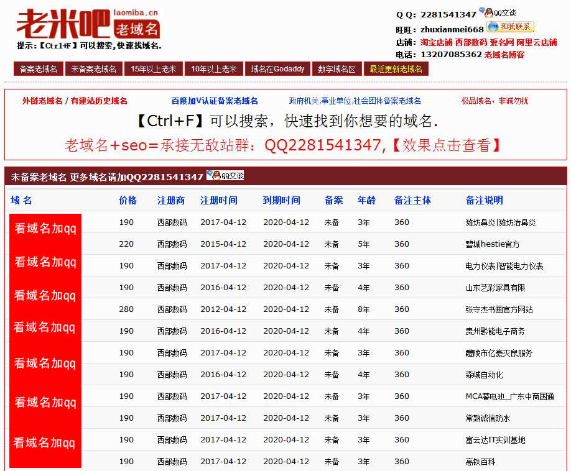Open the 西部数码 store link in header
The height and width of the screenshot is (471, 571).
[471, 42]
